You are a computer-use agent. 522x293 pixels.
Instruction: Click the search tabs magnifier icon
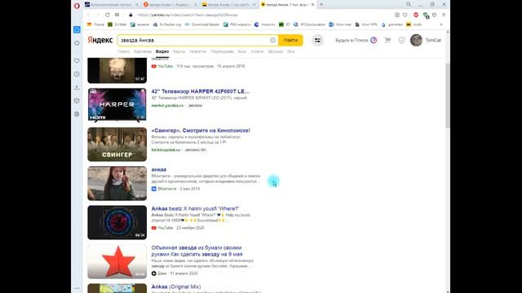click(x=409, y=4)
